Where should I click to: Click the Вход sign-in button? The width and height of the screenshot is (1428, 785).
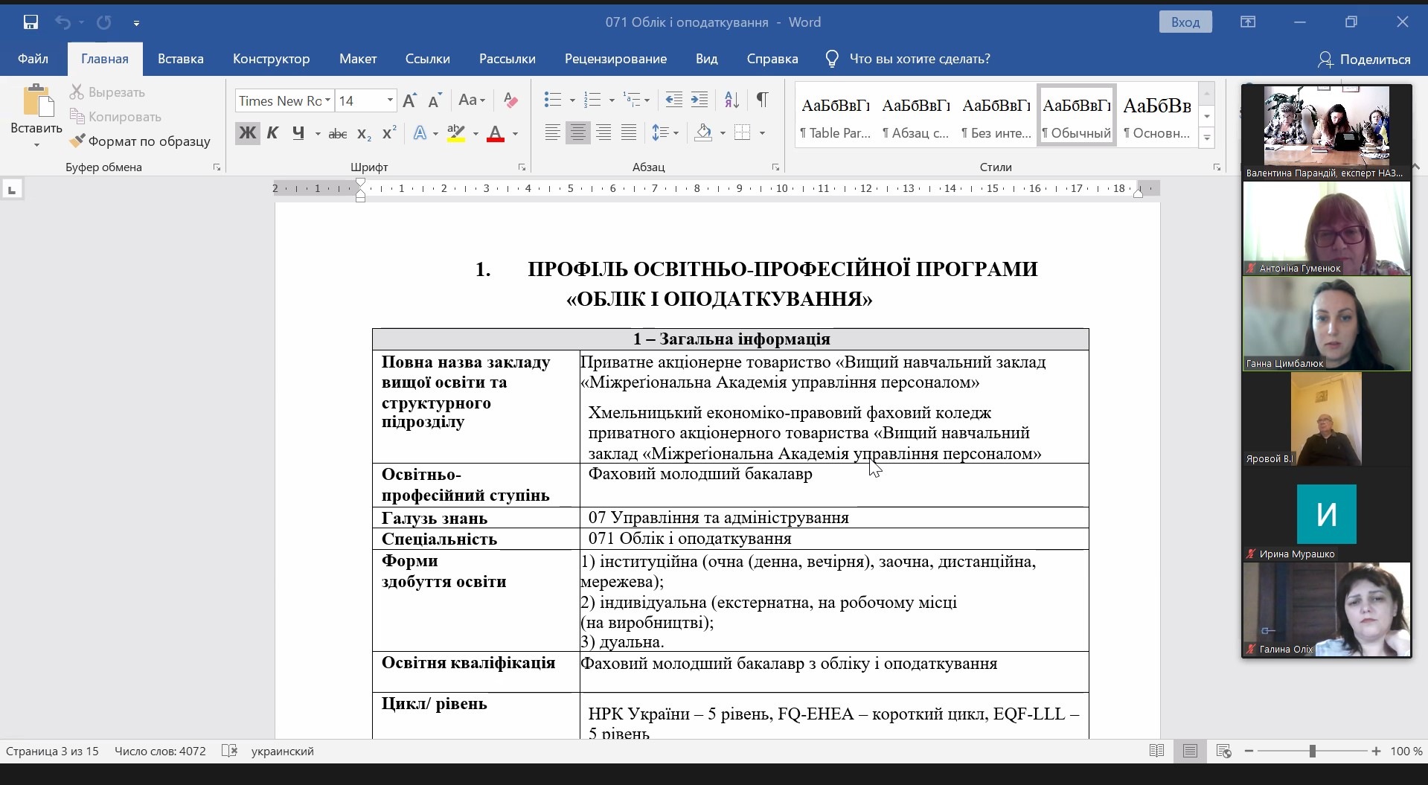pos(1185,22)
